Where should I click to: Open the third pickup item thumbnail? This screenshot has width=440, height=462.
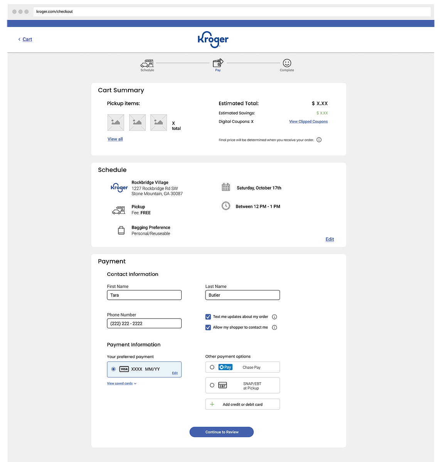pos(158,122)
